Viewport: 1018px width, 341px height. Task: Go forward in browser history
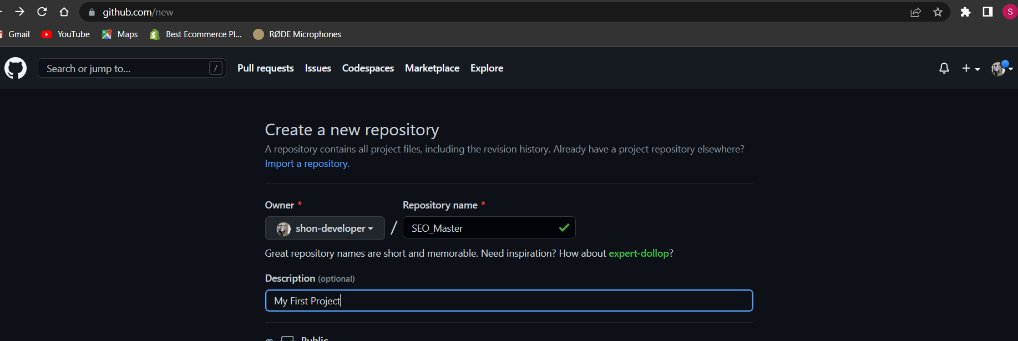point(20,12)
